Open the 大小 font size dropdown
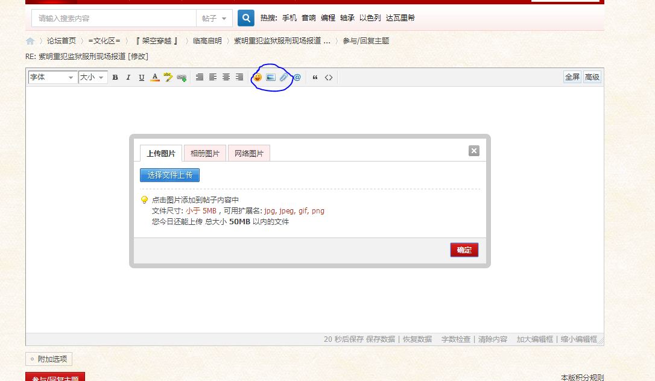 93,77
